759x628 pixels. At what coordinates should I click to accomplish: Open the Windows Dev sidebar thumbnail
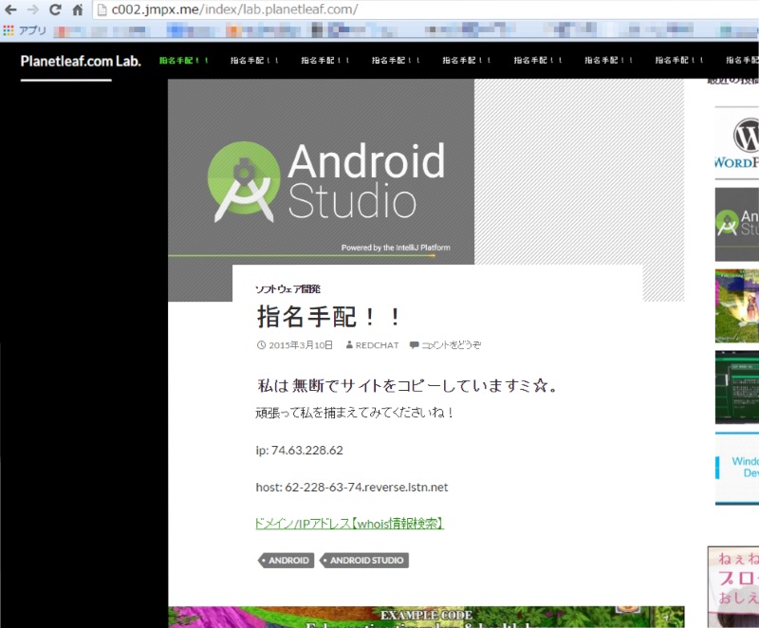coord(737,469)
